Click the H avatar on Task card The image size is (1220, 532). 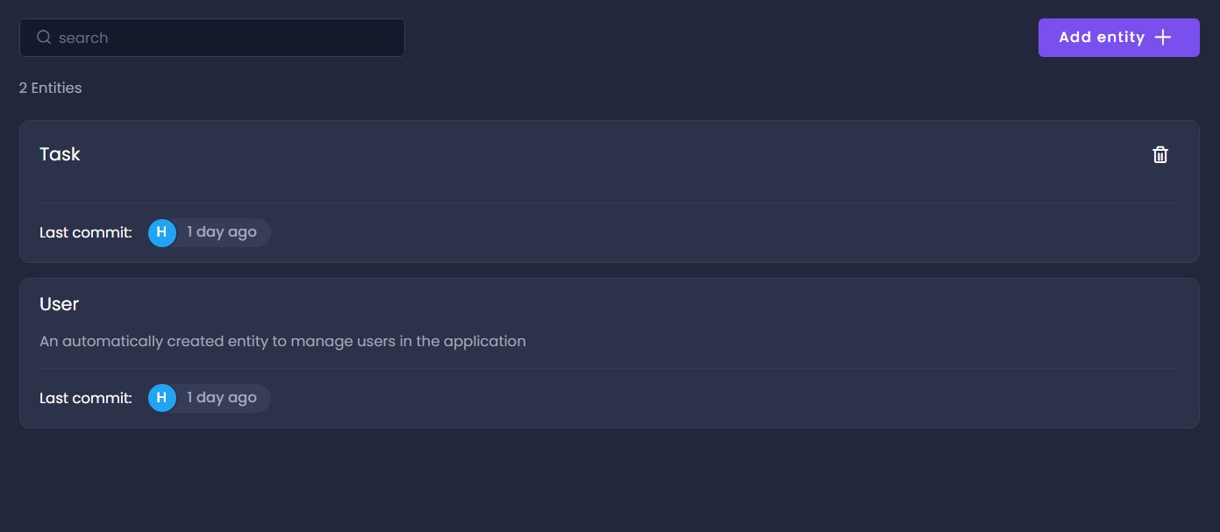click(161, 232)
